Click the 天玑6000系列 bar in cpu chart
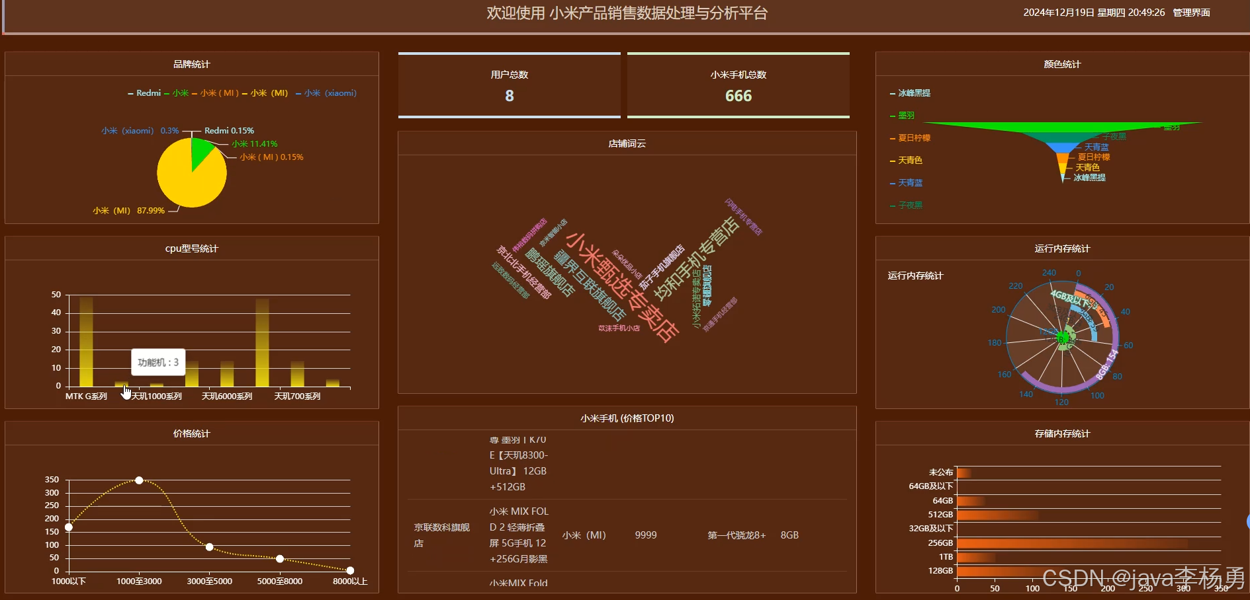The height and width of the screenshot is (600, 1250). click(x=227, y=374)
